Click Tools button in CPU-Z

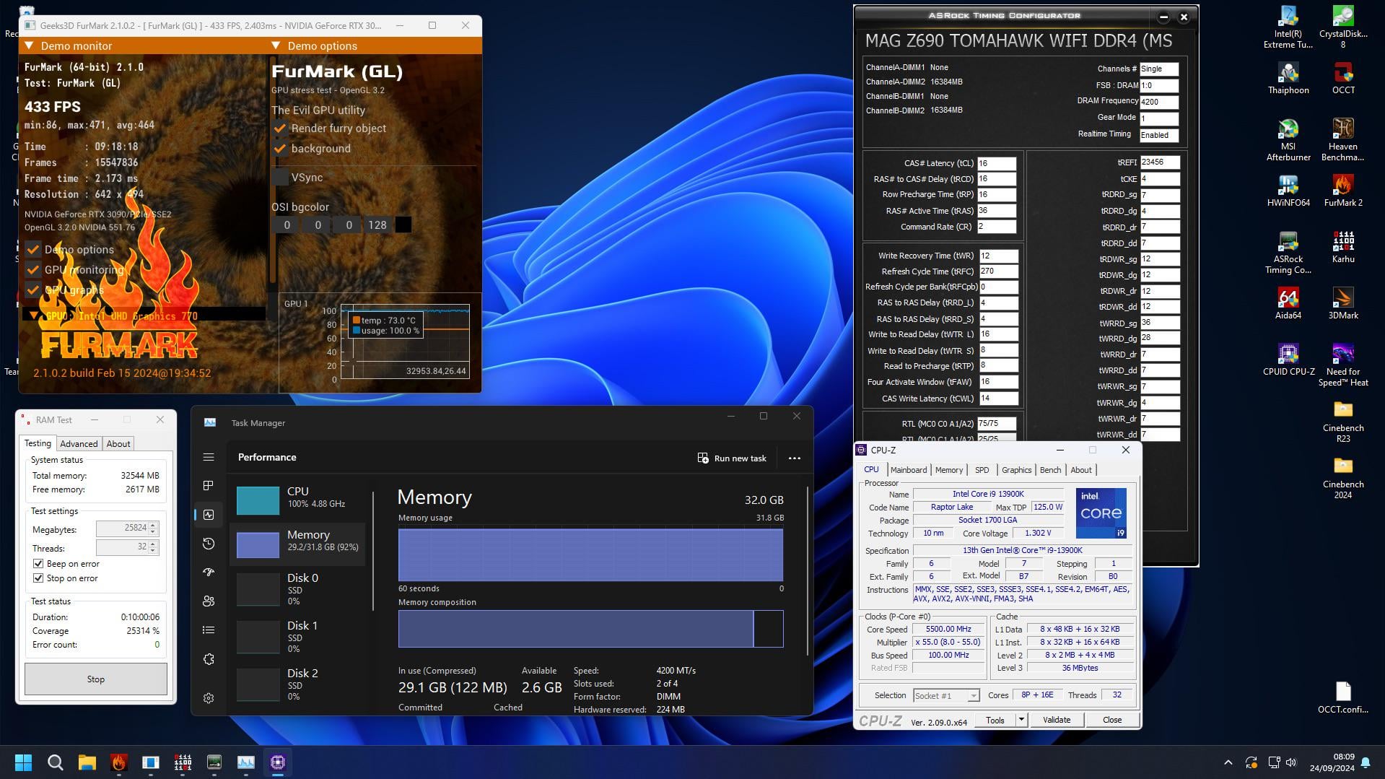(x=995, y=720)
